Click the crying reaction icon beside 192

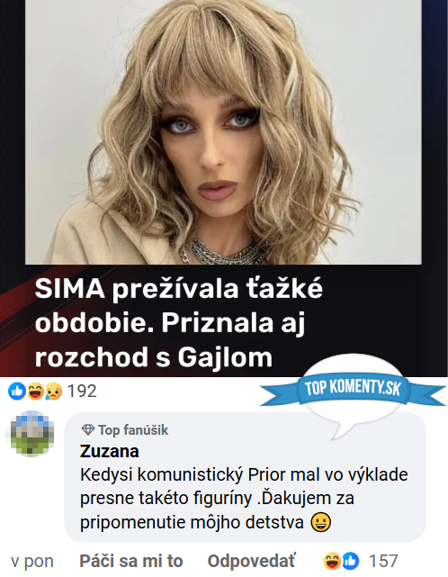pos(54,392)
